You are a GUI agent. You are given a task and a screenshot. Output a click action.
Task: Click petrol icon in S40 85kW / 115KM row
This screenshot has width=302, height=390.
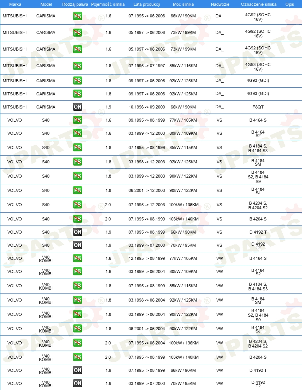78,148
